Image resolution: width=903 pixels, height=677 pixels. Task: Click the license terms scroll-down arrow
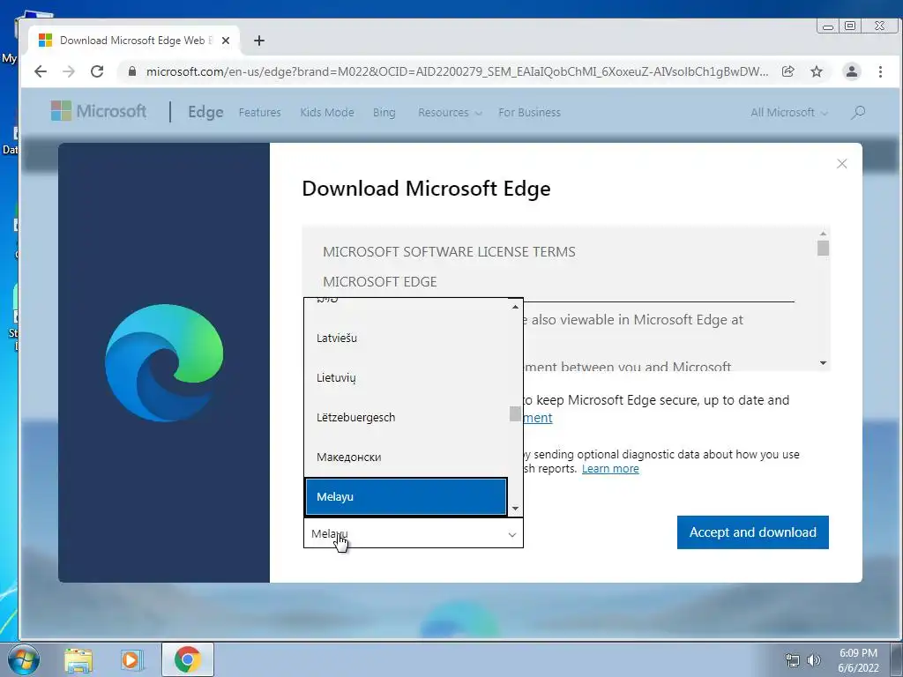click(823, 362)
